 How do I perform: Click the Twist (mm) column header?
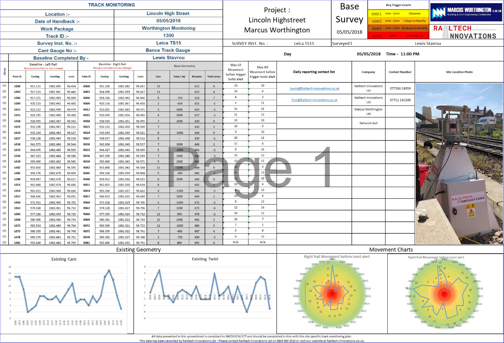click(214, 76)
